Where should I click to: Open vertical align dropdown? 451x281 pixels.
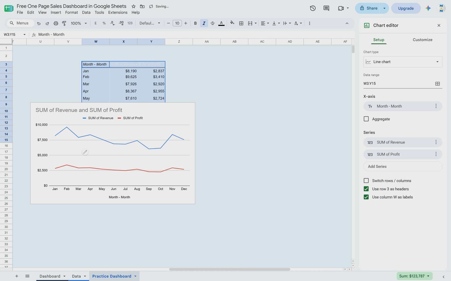tap(276, 23)
